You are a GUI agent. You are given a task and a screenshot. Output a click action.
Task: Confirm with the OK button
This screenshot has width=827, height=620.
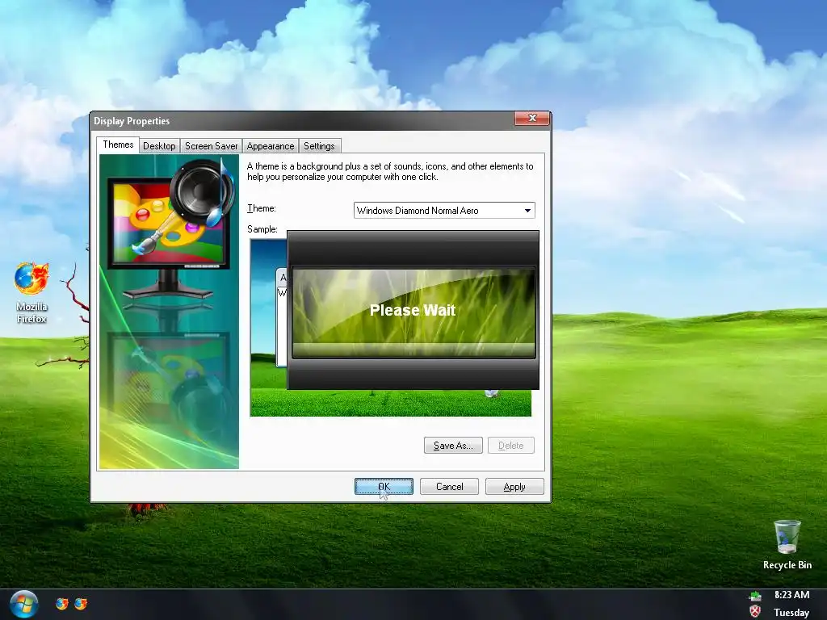tap(384, 487)
